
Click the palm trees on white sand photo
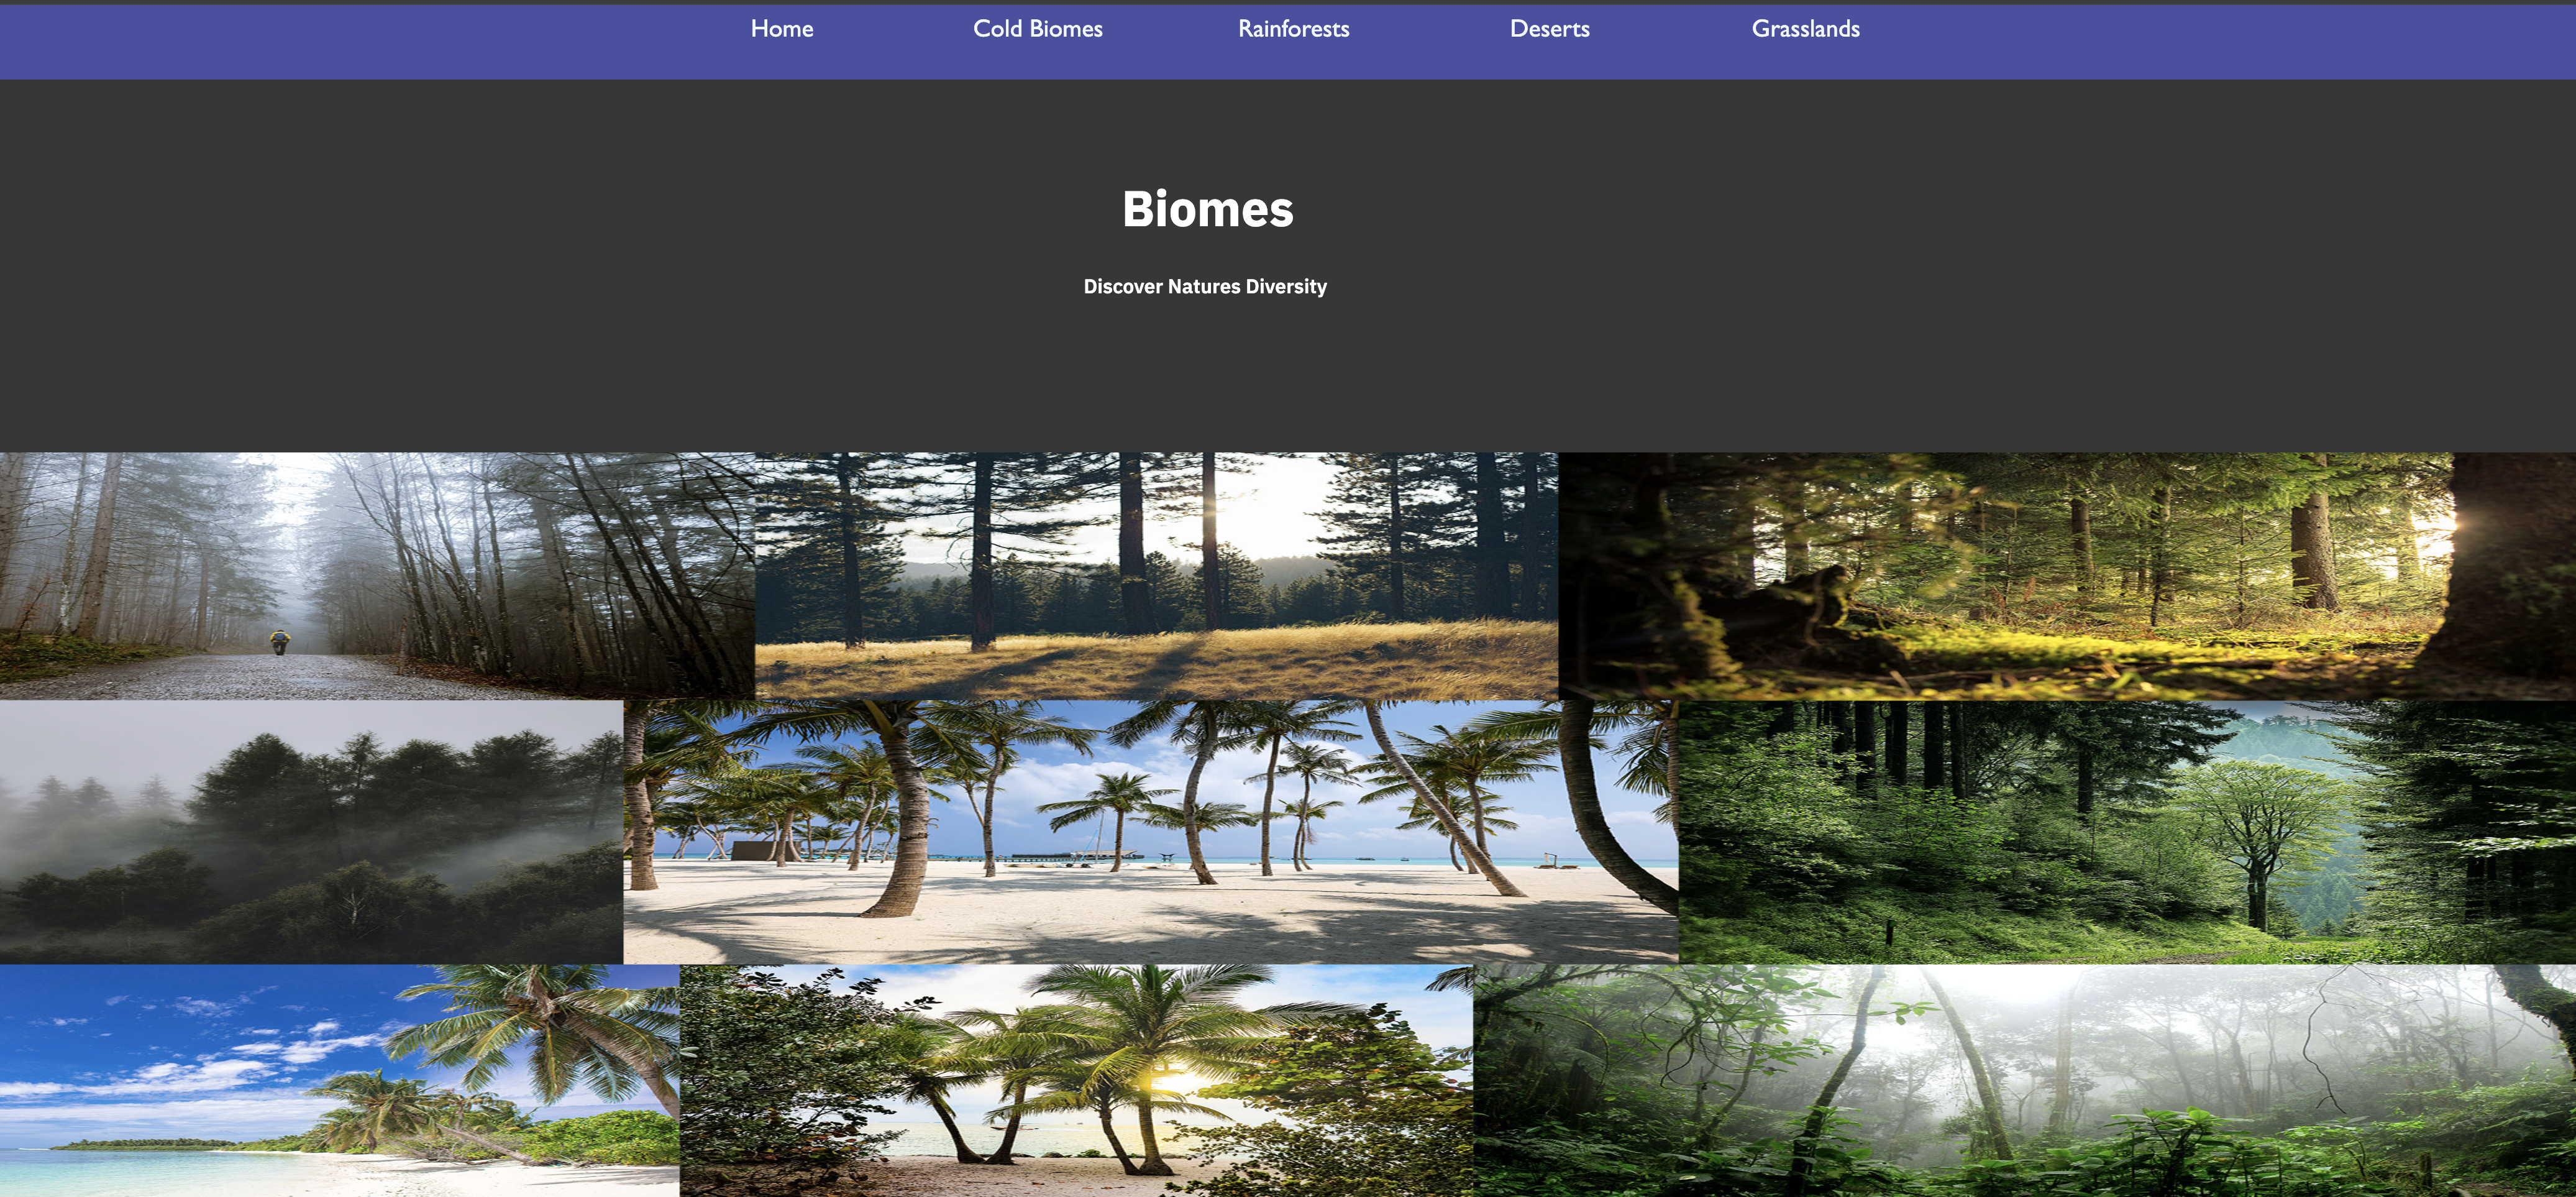[x=1150, y=831]
